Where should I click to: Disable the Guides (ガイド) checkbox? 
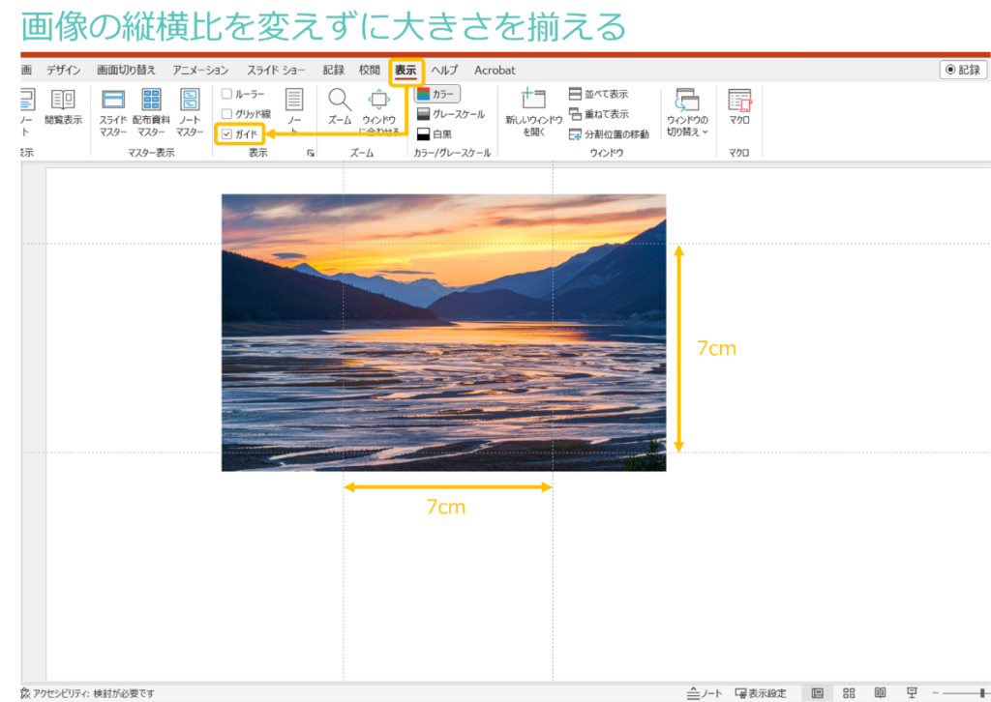(x=225, y=134)
